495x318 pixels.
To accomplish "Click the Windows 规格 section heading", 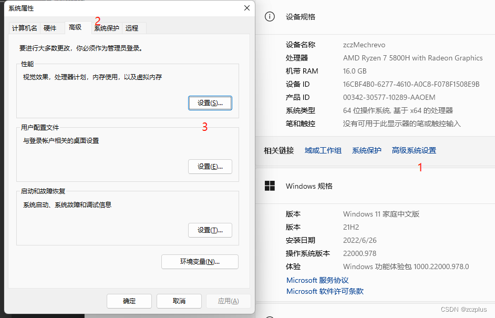I will tap(309, 186).
